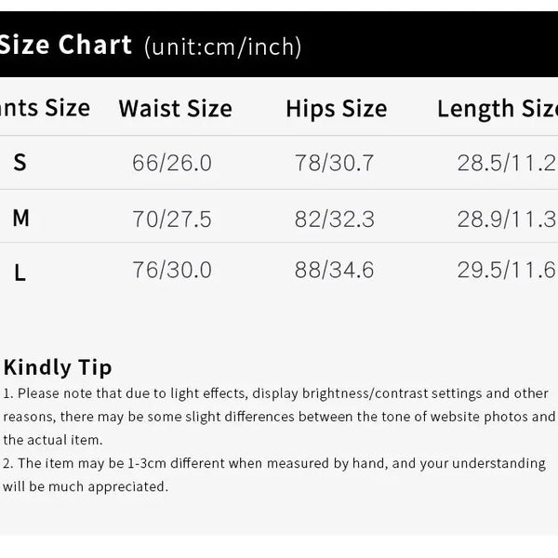The image size is (558, 558).
Task: Select the unit:cm/inch label
Action: pos(223,46)
